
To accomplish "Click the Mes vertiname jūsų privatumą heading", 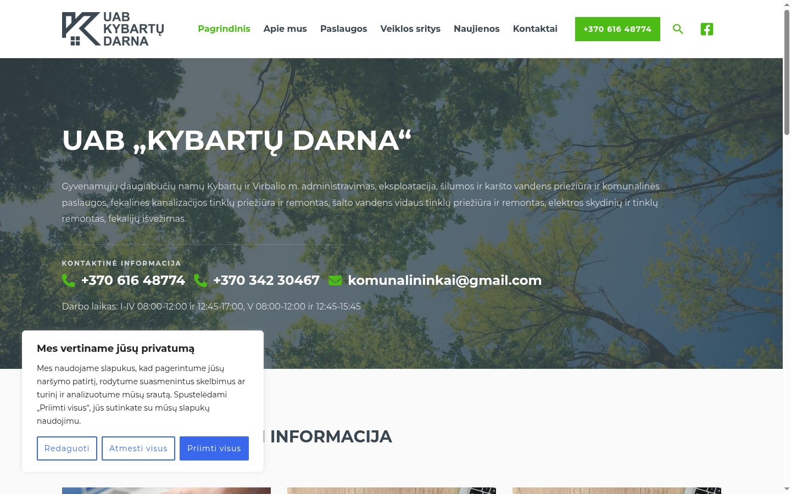I will tap(116, 349).
